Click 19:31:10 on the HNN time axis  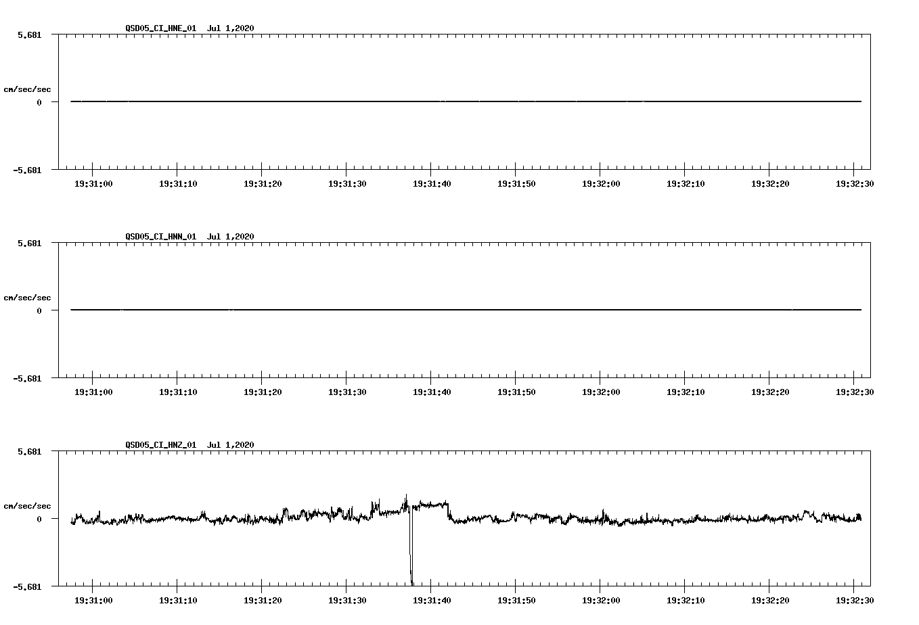(178, 392)
